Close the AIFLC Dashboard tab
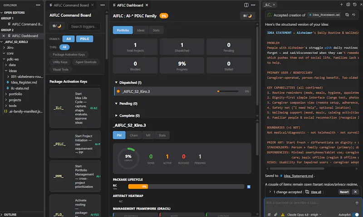Viewport: 363px width, 217px height. (147, 5)
